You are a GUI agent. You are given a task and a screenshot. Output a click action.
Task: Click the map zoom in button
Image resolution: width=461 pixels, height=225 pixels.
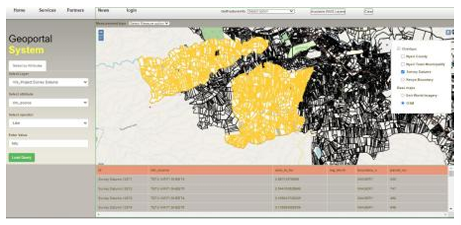pos(101,32)
